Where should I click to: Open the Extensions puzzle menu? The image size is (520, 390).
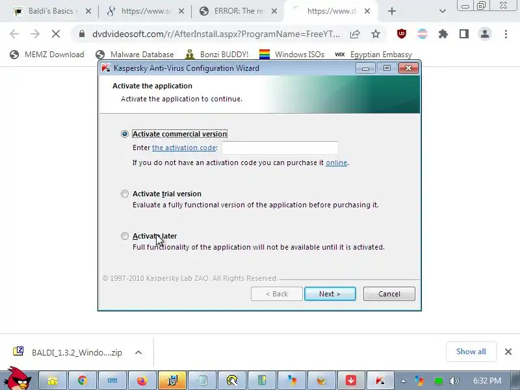[x=443, y=34]
